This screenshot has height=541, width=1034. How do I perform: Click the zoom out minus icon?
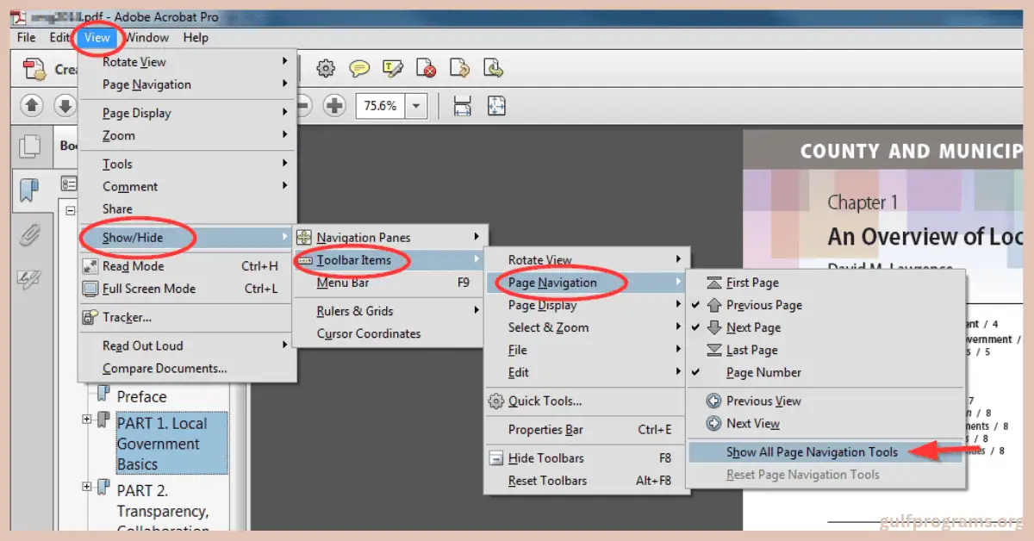tap(303, 105)
